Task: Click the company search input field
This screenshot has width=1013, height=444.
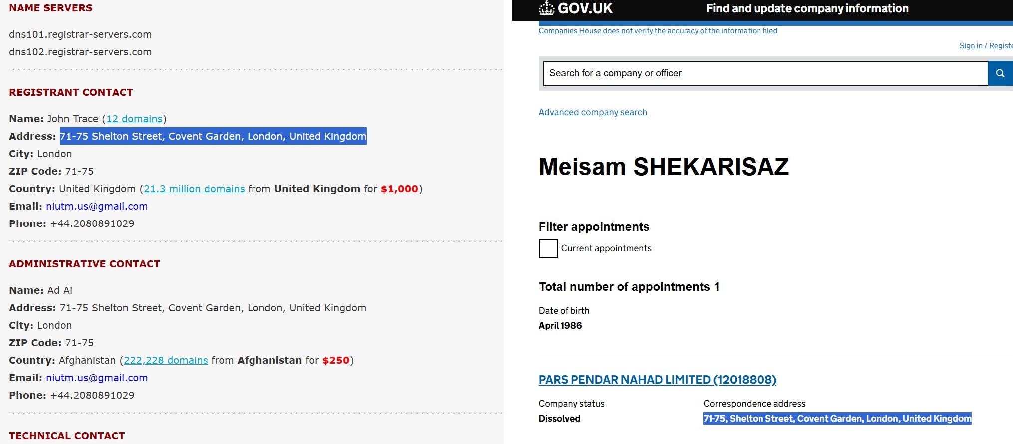Action: (x=765, y=73)
